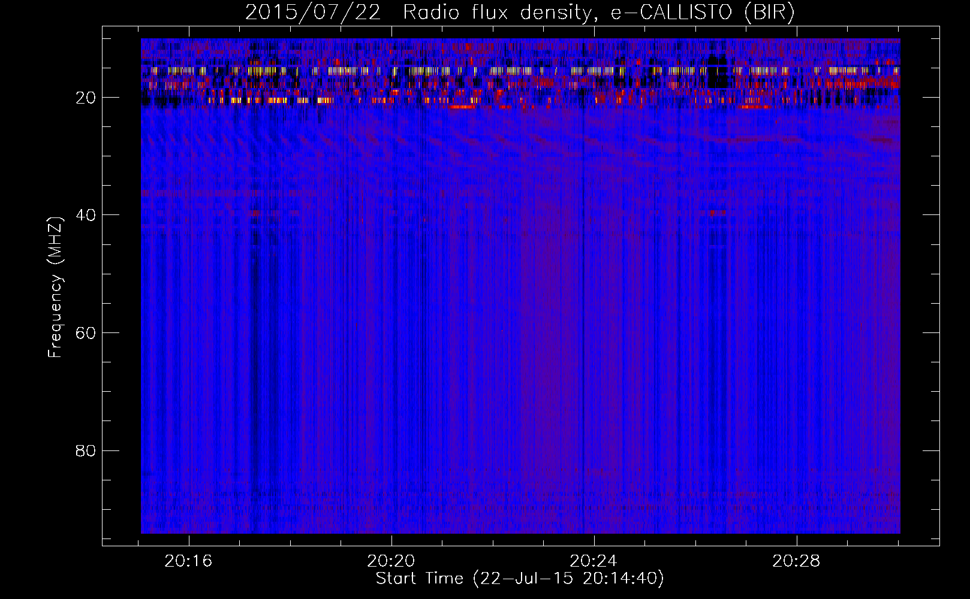Click the '20:28' time tick label

coord(796,561)
